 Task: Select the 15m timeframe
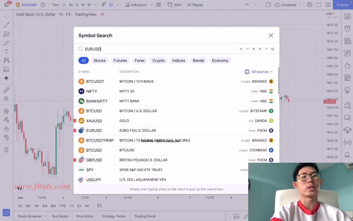(55, 5)
